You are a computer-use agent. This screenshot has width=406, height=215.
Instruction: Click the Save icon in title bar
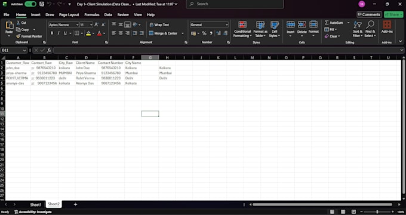click(42, 4)
